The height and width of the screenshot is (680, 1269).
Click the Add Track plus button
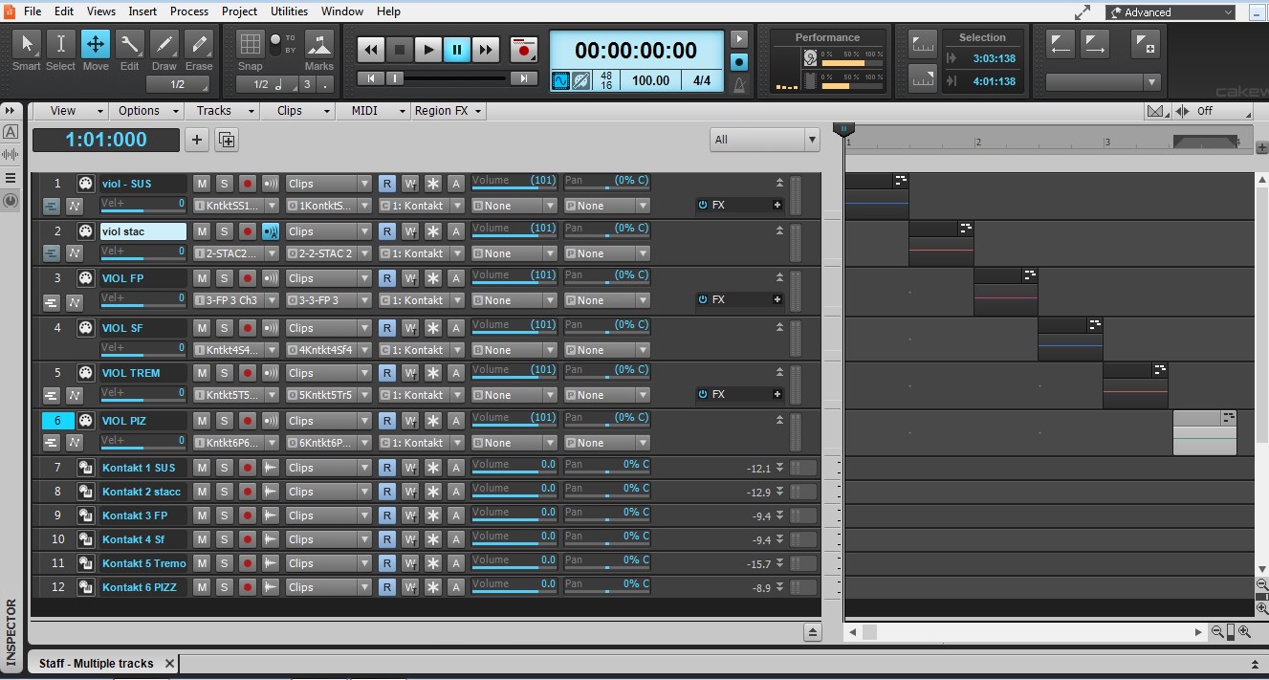pos(197,140)
